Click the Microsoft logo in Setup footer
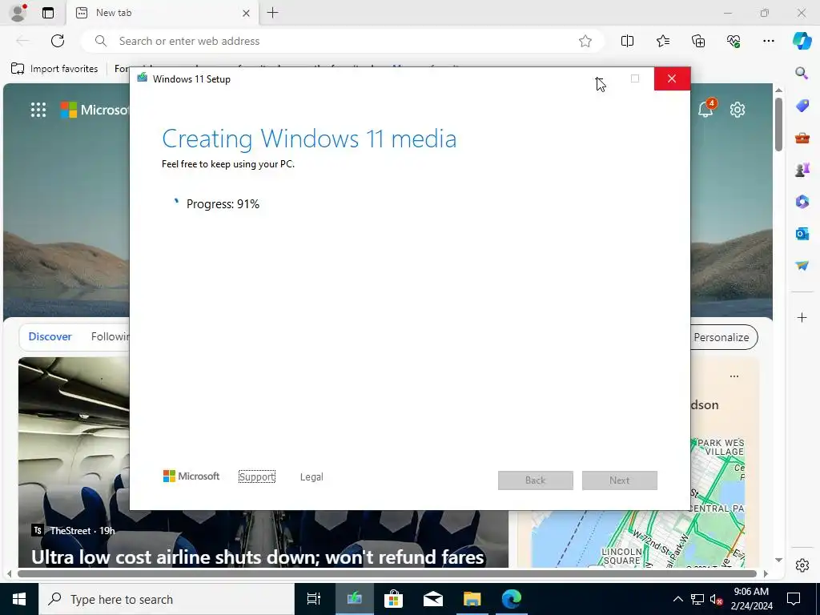The width and height of the screenshot is (820, 615). coord(191,476)
